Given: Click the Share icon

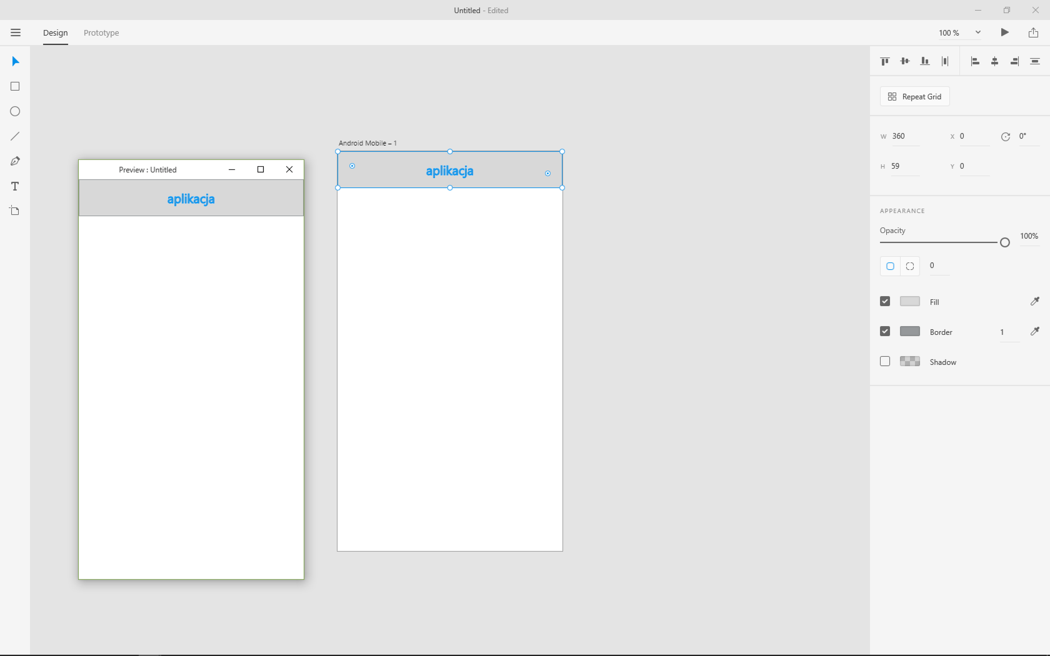Looking at the screenshot, I should point(1033,32).
